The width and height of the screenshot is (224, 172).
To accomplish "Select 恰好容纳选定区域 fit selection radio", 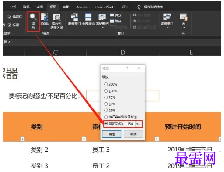I will [x=106, y=117].
